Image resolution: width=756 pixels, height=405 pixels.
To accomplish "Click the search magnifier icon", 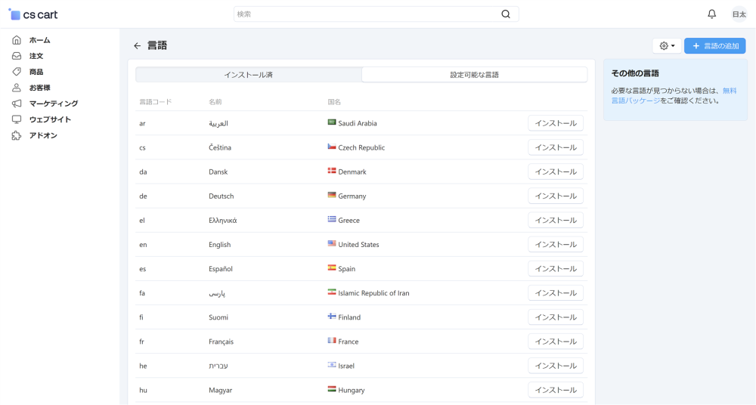I will point(506,14).
